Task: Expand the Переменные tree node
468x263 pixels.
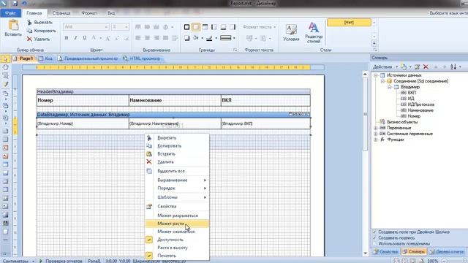Action: tap(376, 128)
